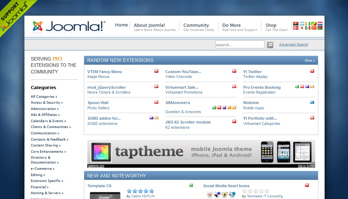The image size is (348, 199).
Task: Click inside the search text field
Action: click(240, 45)
